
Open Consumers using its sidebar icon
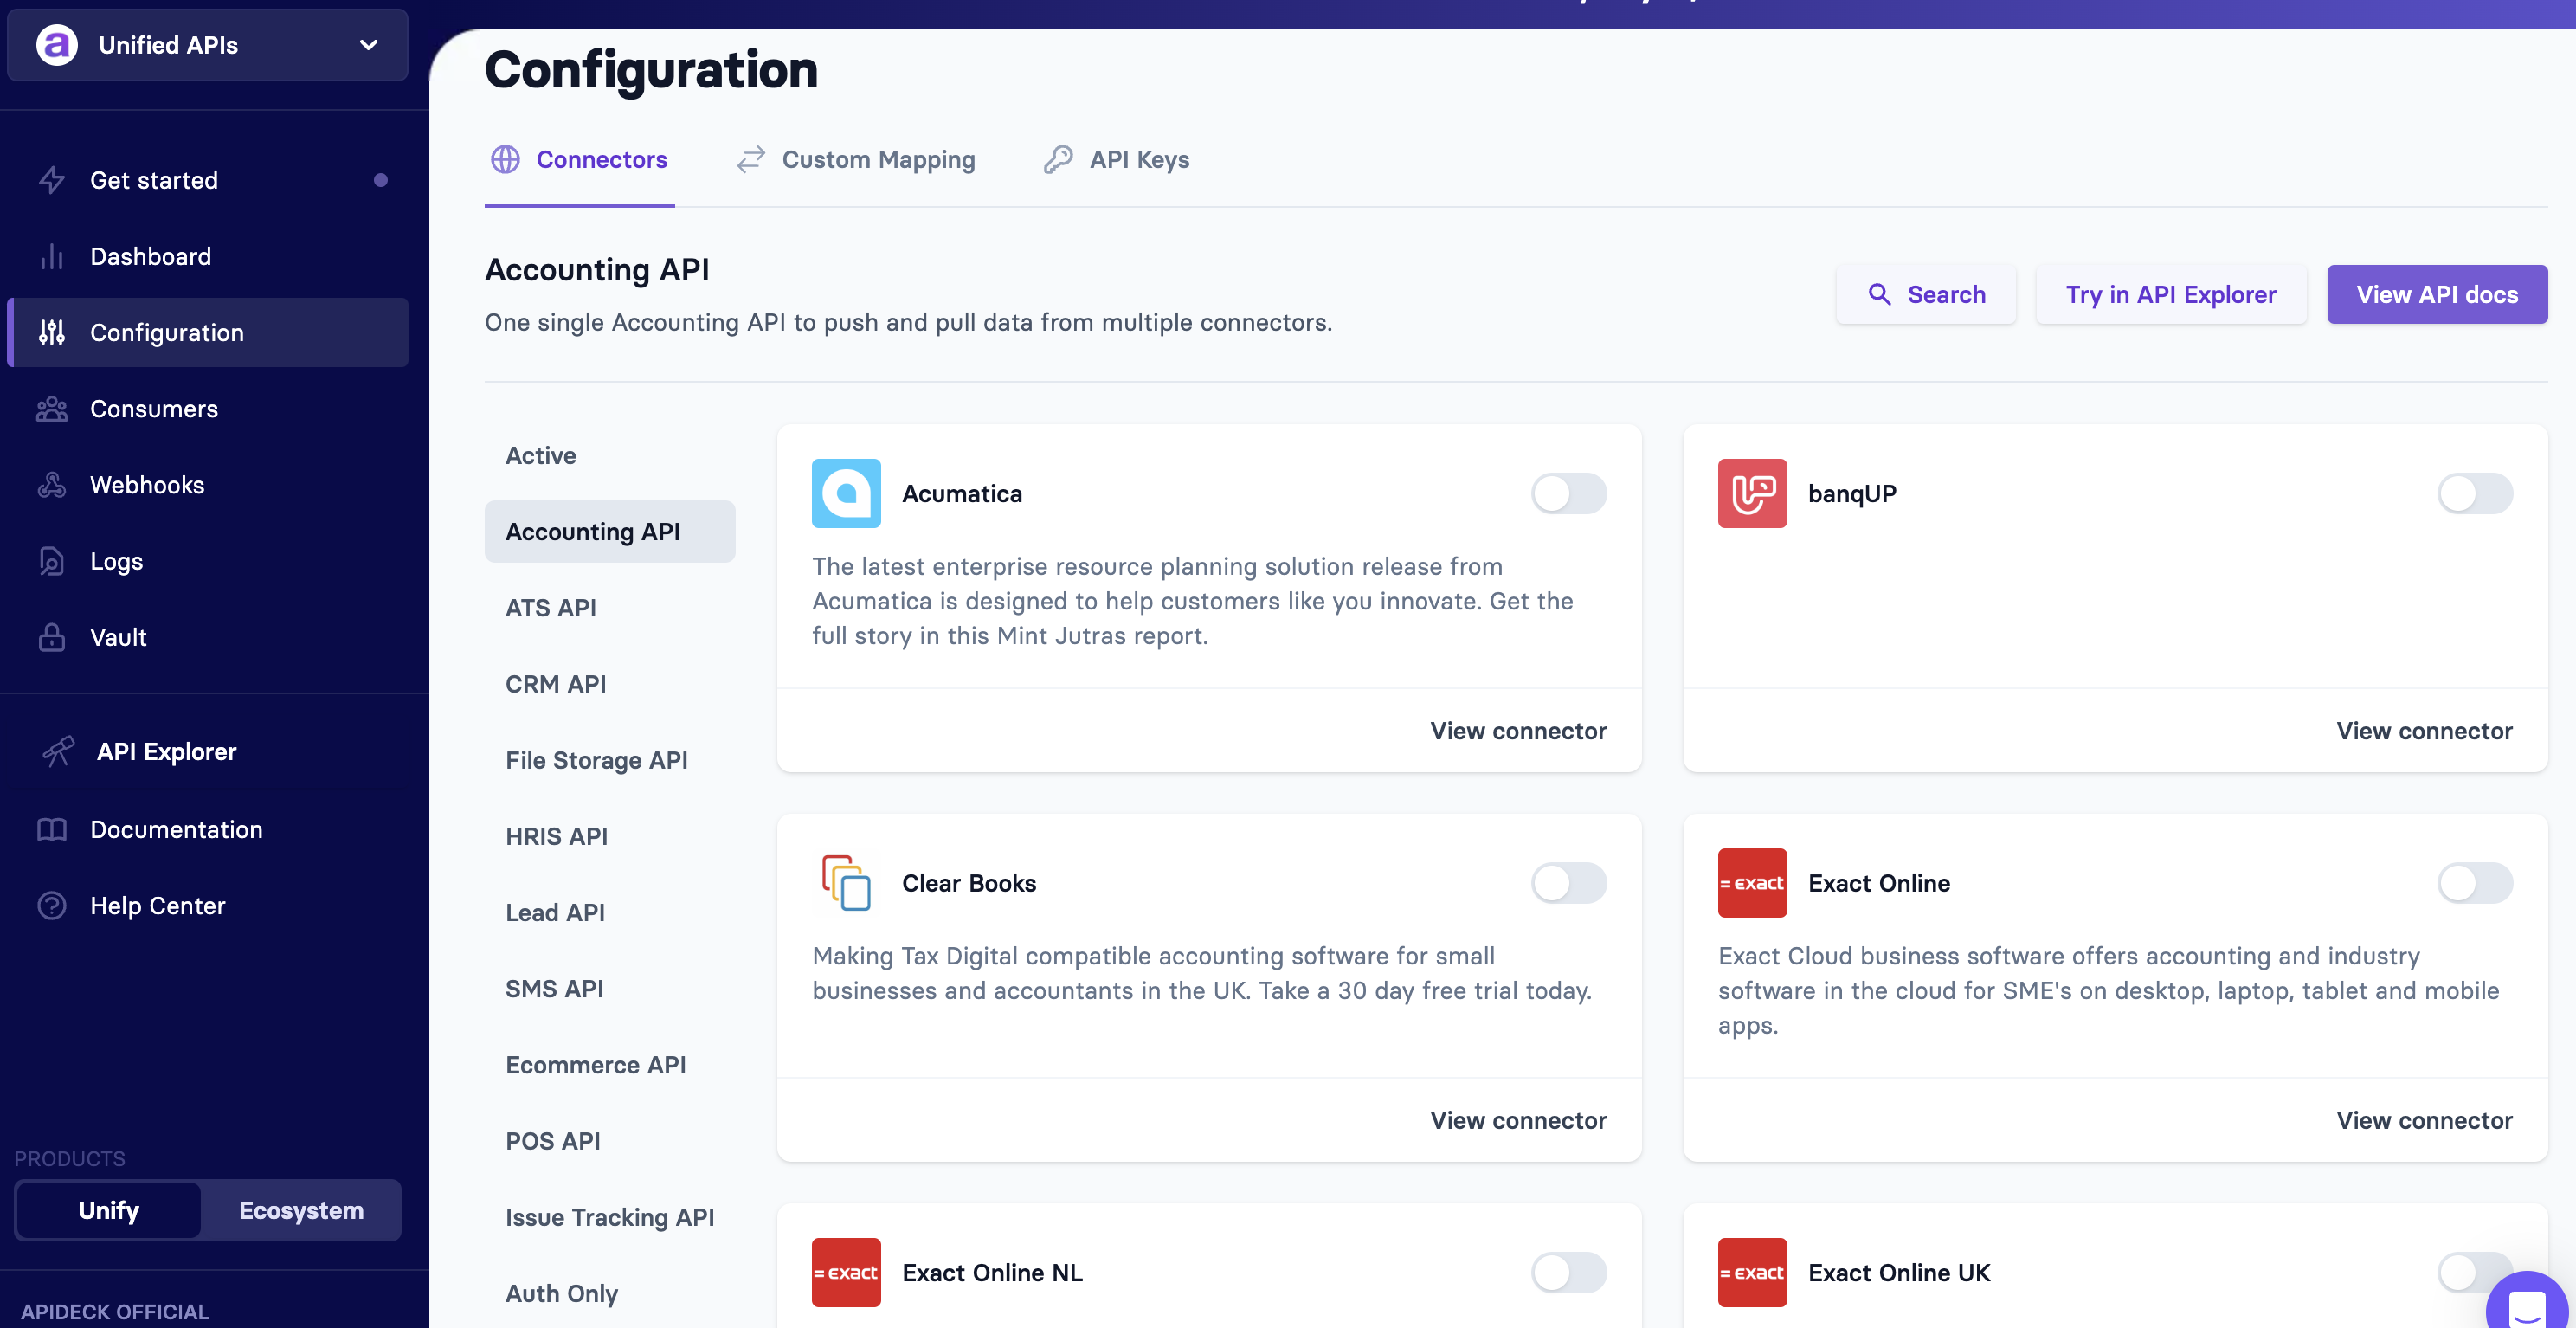(x=52, y=408)
